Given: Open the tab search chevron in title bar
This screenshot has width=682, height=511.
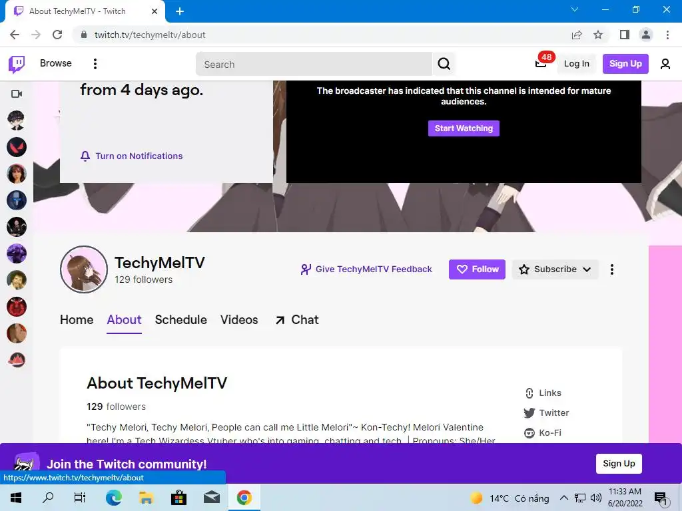Looking at the screenshot, I should (575, 9).
